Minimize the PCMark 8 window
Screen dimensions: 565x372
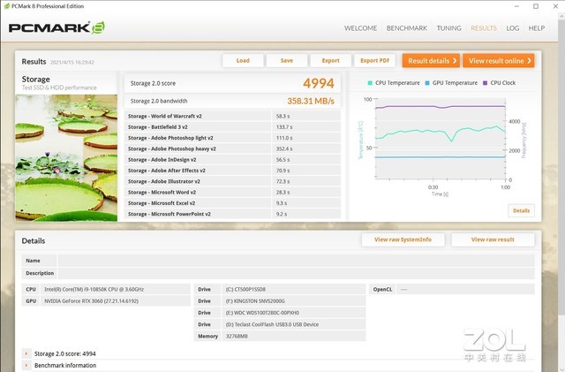pos(516,6)
